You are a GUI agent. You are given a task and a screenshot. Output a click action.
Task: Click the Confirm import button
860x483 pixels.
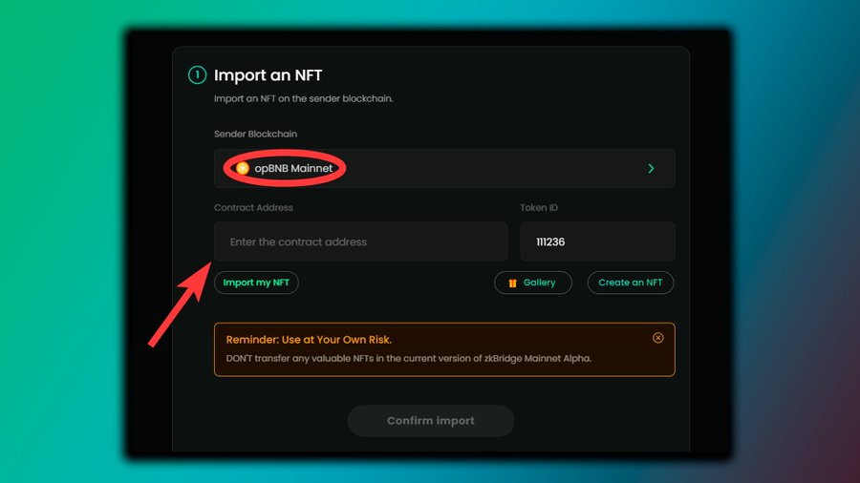point(431,421)
